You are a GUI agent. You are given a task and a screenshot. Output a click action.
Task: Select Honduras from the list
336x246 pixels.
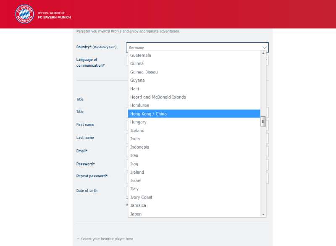[x=194, y=105]
